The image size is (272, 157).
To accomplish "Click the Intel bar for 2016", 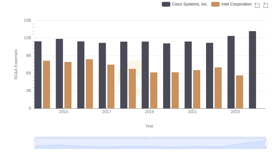I will coord(89,84).
